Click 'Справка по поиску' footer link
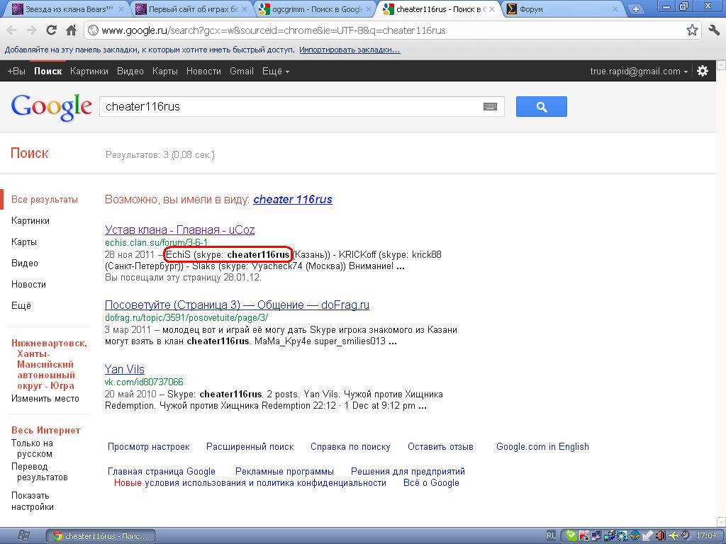Viewport: 726px width, 544px height. (x=350, y=446)
